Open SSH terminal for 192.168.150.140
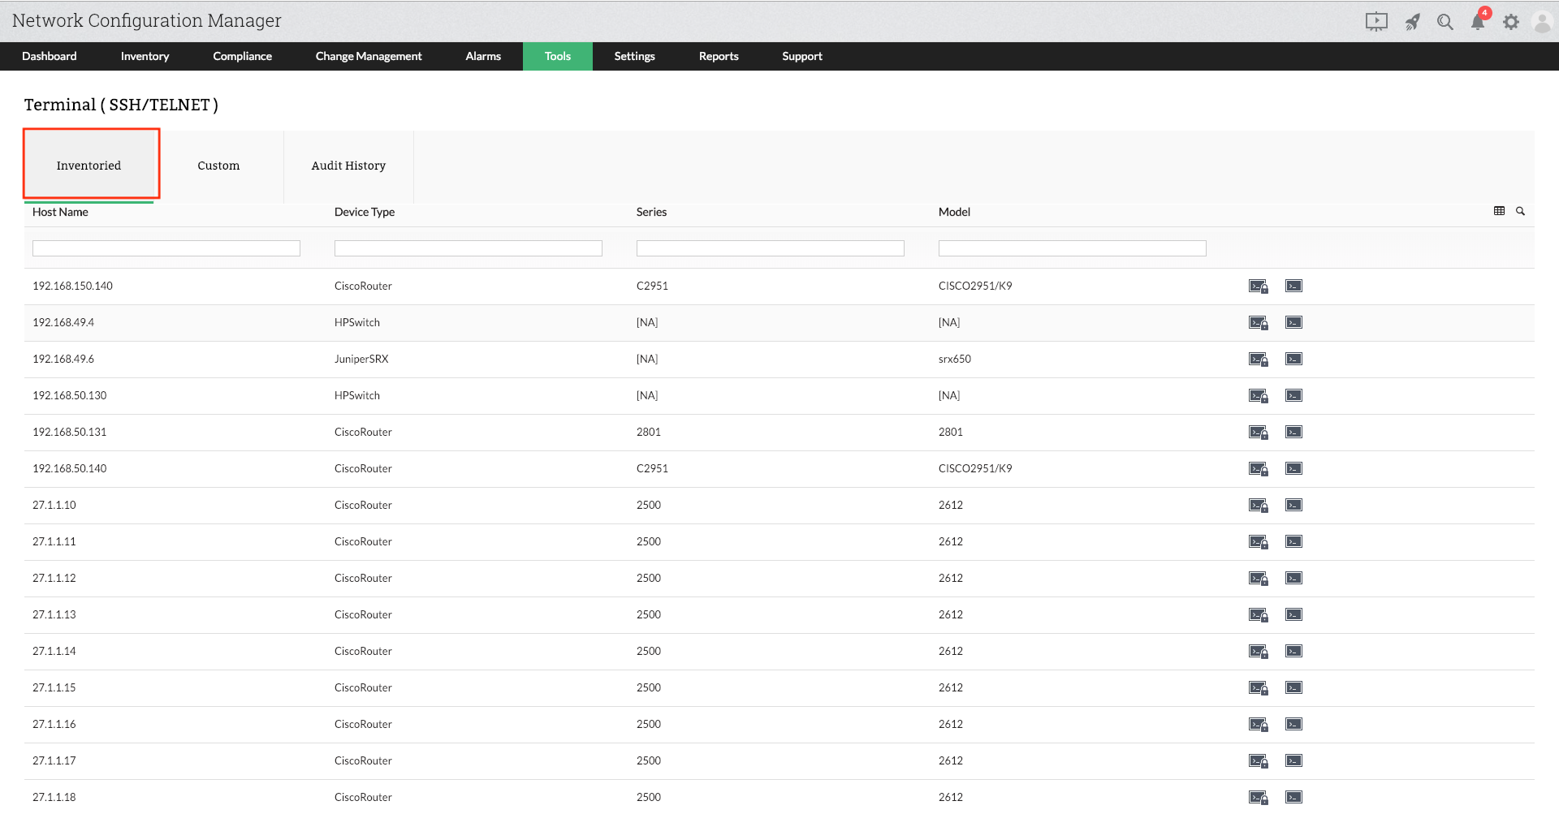The image size is (1559, 814). click(x=1258, y=286)
